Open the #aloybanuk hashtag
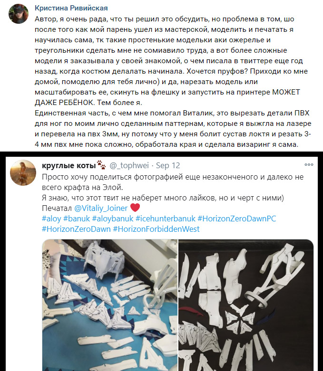Screen dimensions: 323x371 (x=113, y=219)
